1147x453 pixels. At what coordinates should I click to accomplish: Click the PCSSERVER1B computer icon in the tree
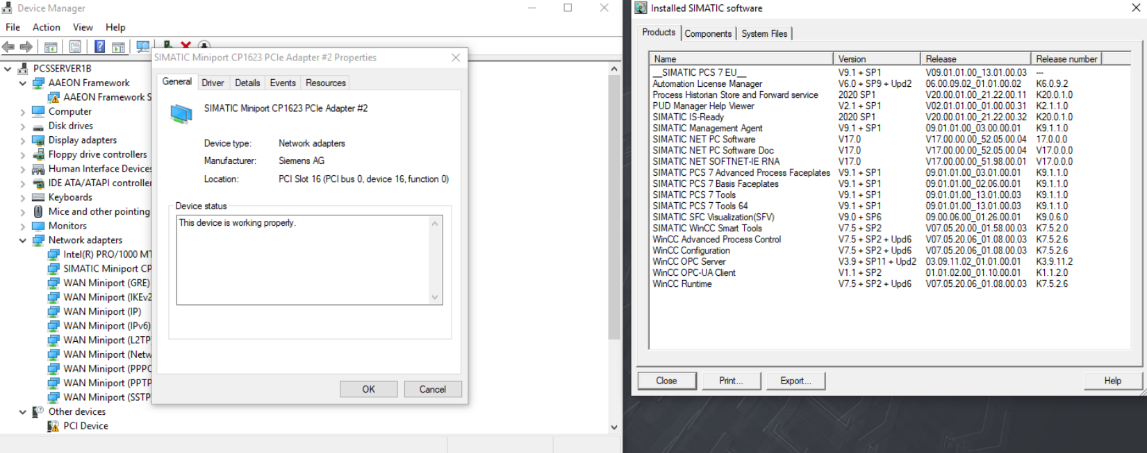(23, 68)
